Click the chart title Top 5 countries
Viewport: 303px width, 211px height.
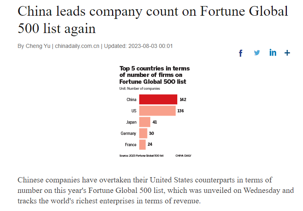[154, 75]
